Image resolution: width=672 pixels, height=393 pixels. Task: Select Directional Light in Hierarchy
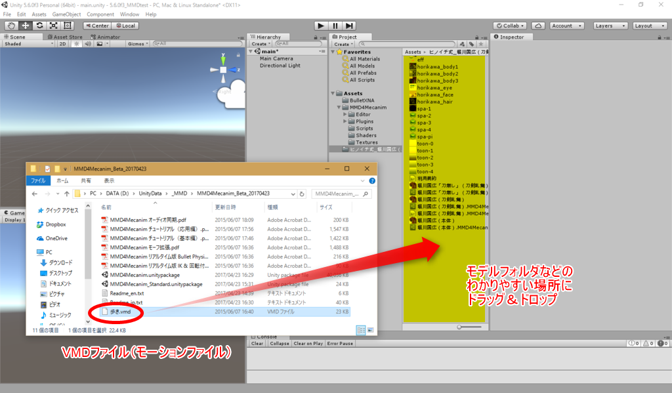pos(280,66)
